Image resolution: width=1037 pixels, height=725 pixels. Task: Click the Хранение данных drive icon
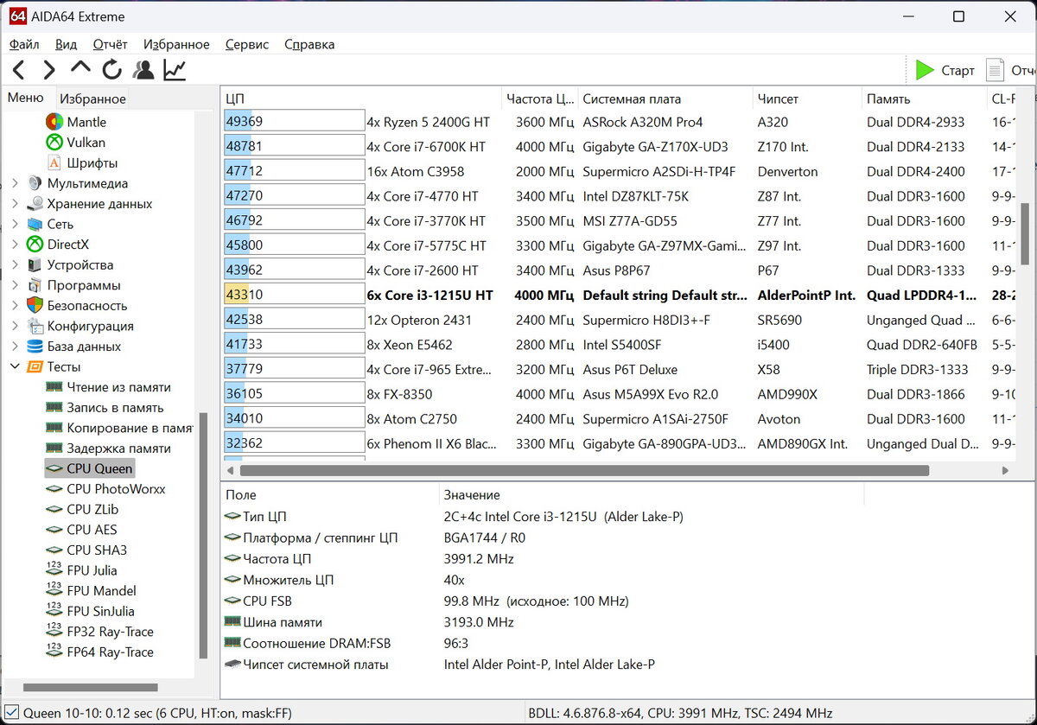(x=35, y=204)
